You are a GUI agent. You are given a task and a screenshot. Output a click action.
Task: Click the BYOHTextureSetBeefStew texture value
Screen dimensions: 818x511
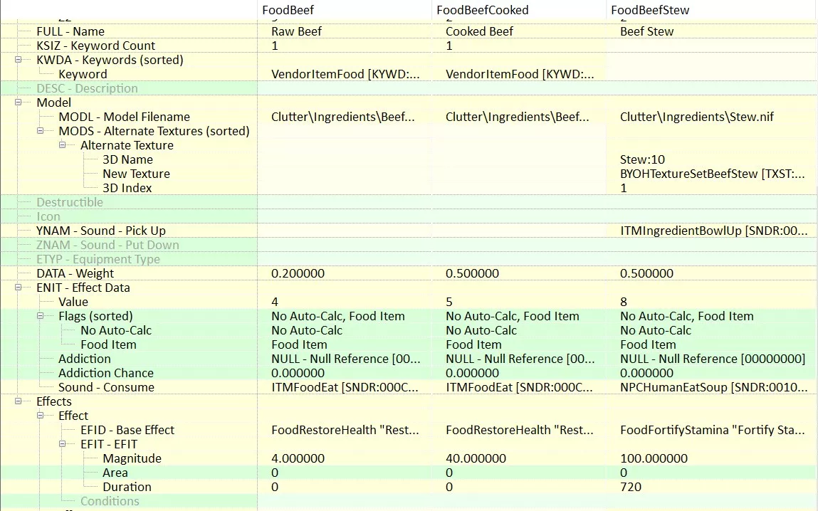click(712, 174)
